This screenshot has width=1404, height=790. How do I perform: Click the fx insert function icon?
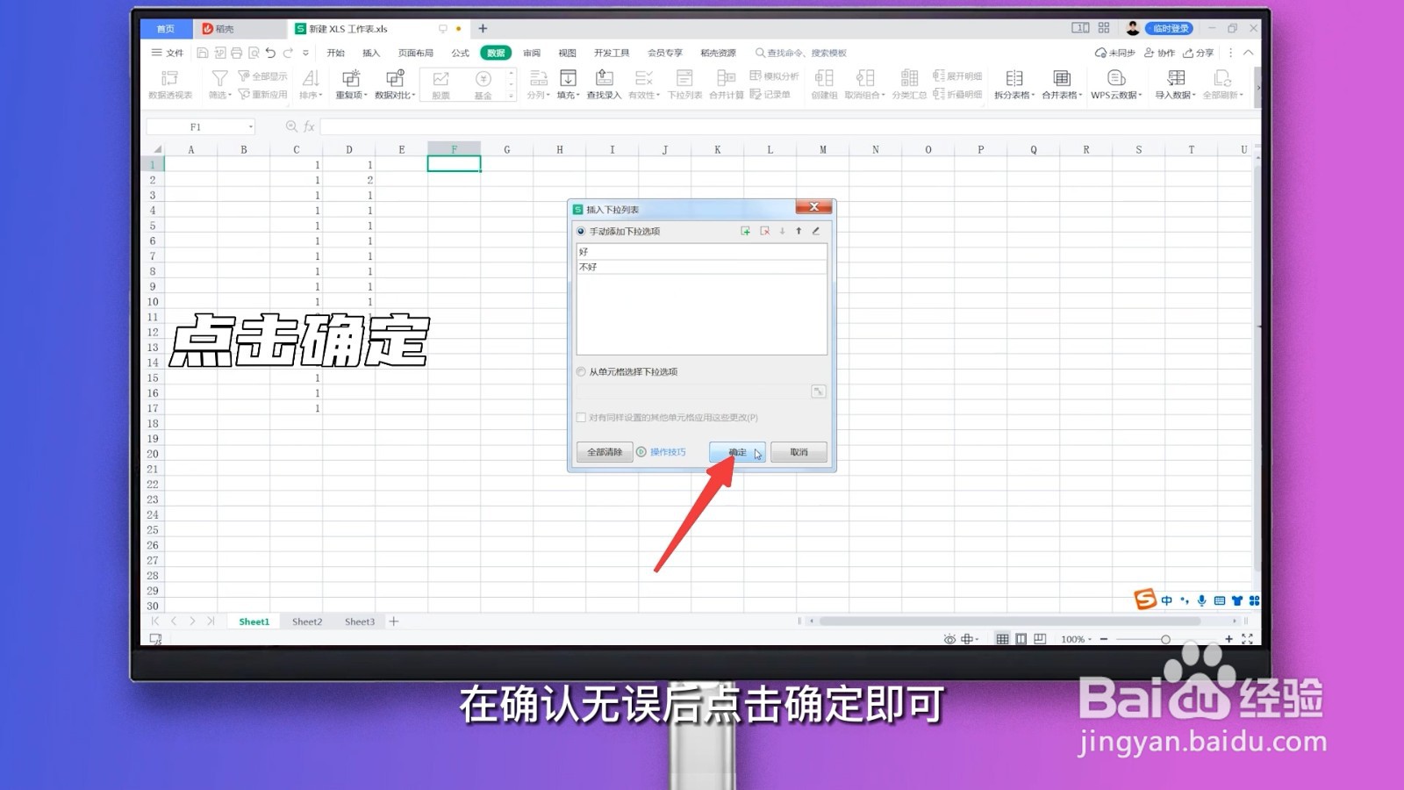click(x=309, y=126)
